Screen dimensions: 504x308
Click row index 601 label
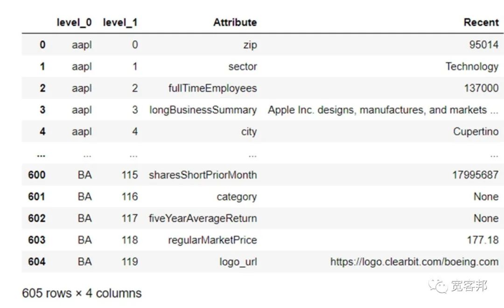[x=37, y=196]
